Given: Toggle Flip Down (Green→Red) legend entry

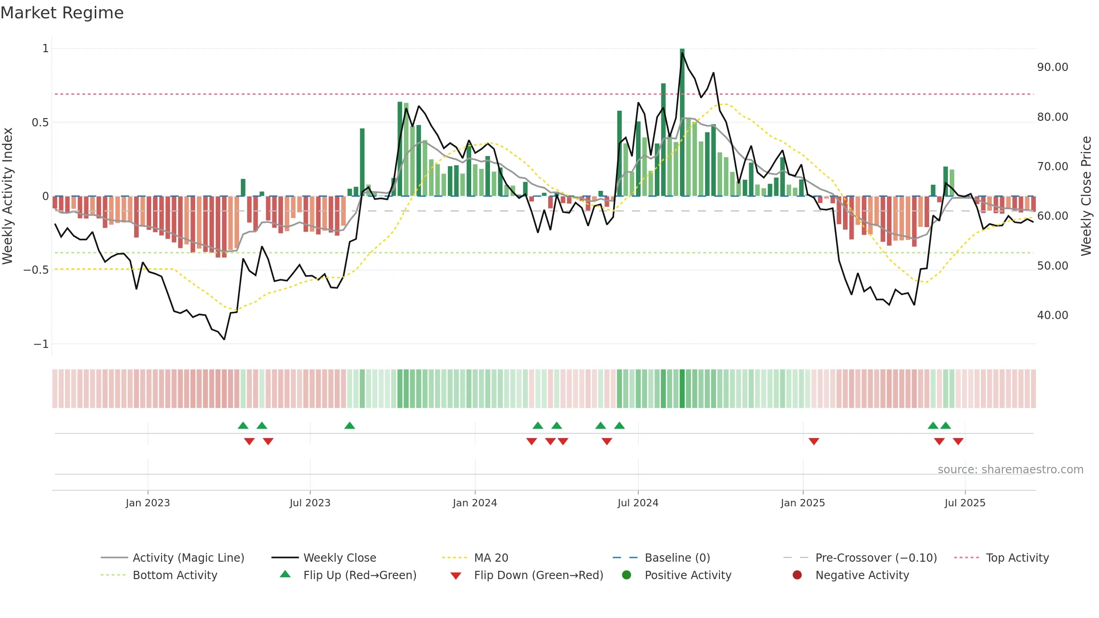Looking at the screenshot, I should [527, 575].
